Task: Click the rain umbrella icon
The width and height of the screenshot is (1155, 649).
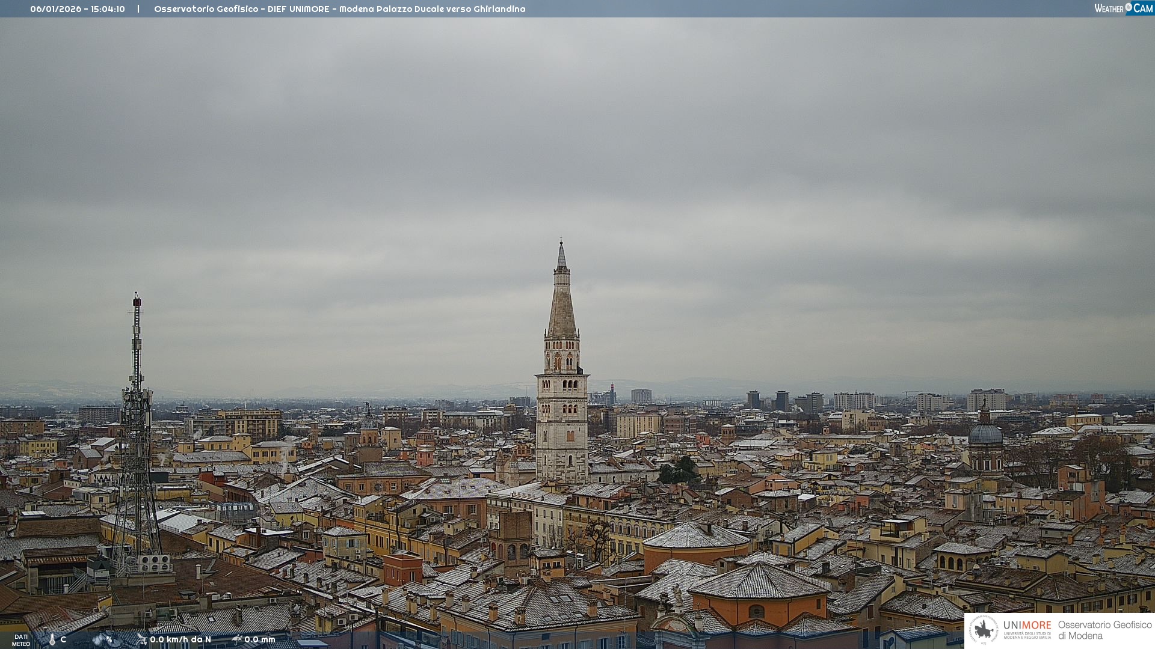Action: click(x=237, y=639)
